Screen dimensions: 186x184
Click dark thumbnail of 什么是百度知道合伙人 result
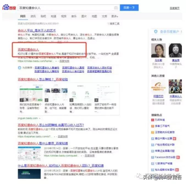coord(29,174)
